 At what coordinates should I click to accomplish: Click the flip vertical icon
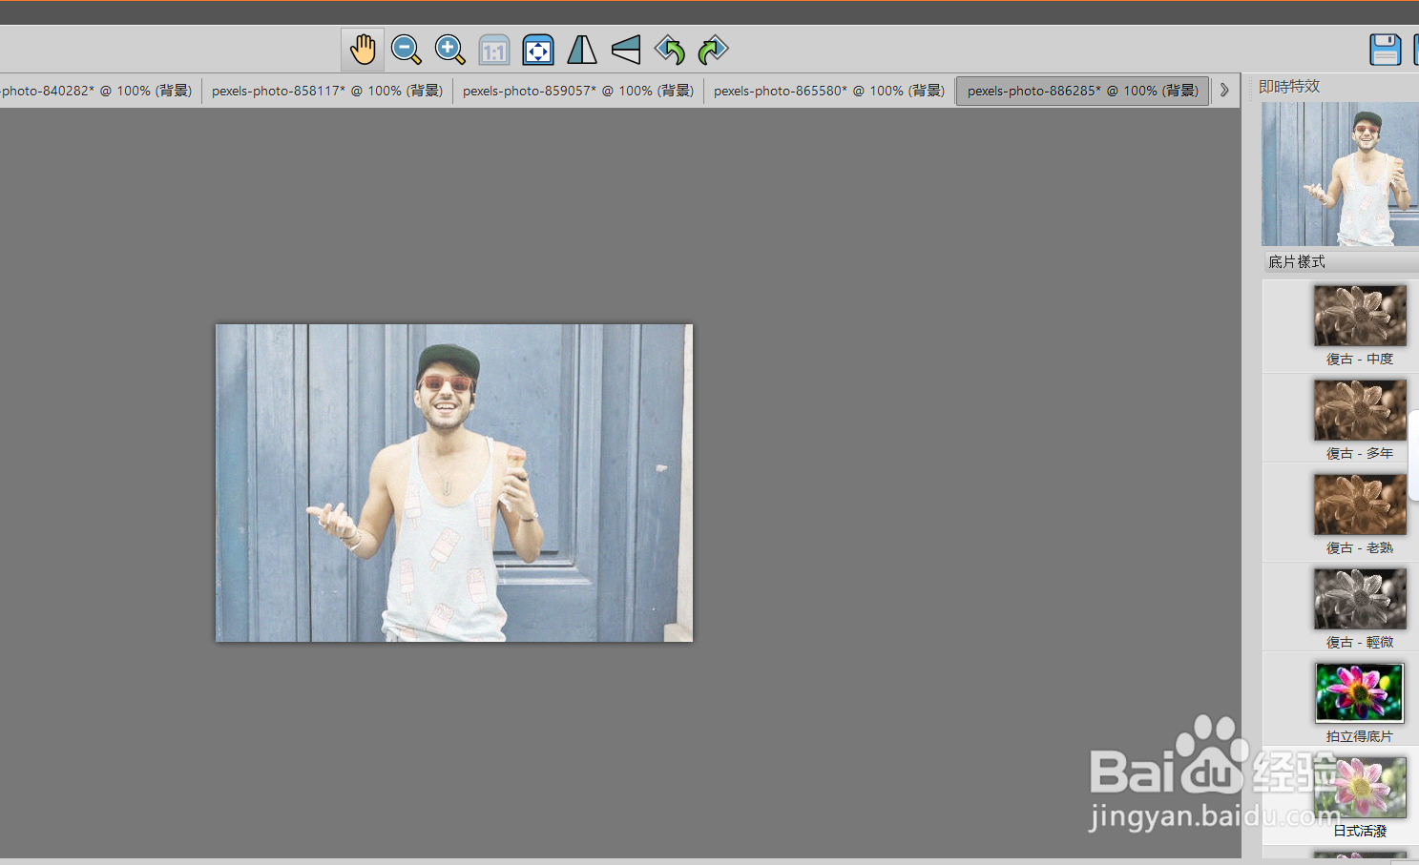point(626,50)
